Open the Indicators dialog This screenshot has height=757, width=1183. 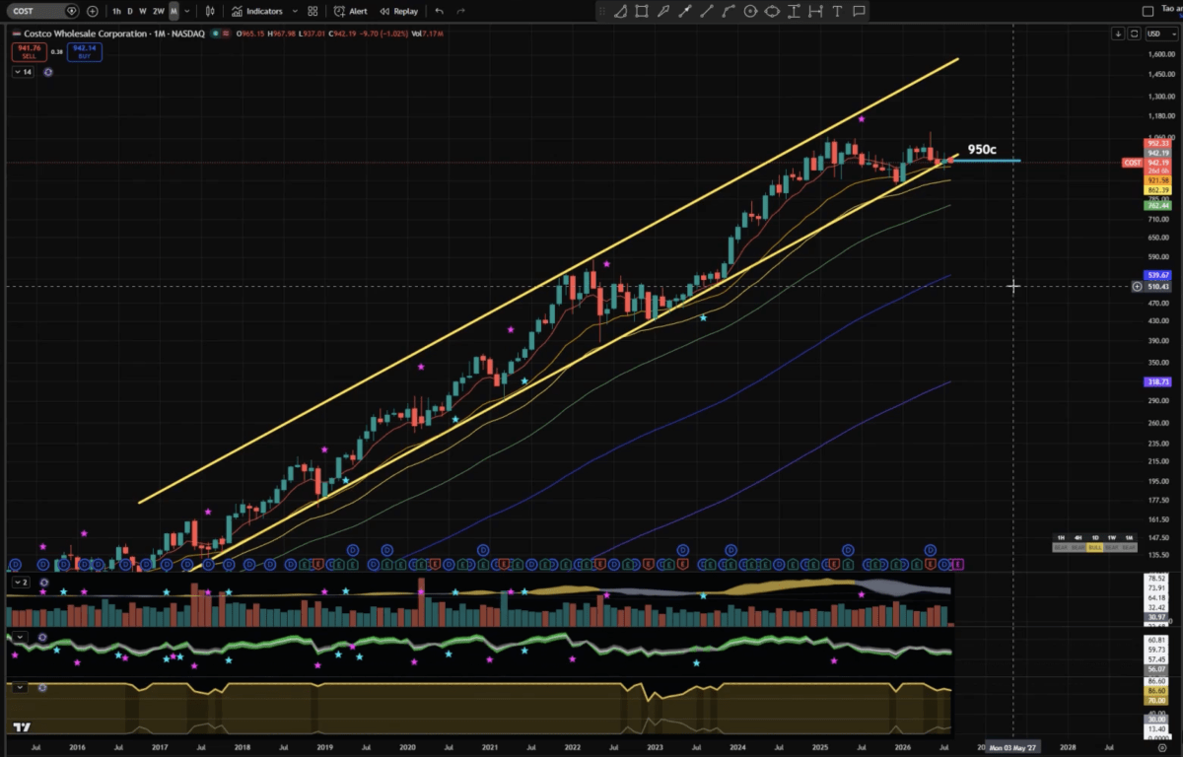257,11
